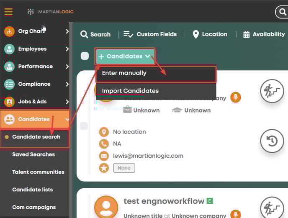
Task: Expand the Compliance chevron
Action: pos(67,84)
